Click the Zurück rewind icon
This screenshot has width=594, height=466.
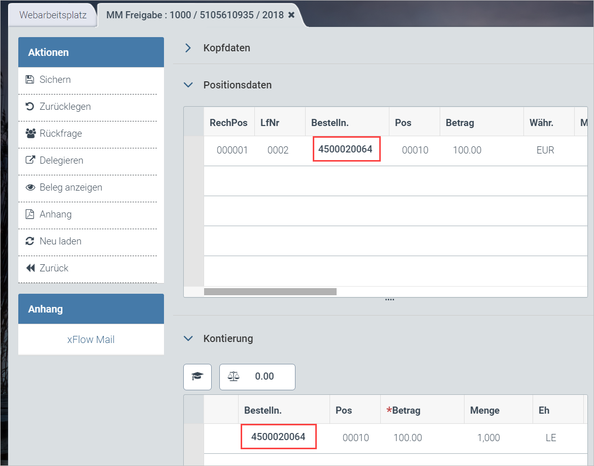(30, 268)
